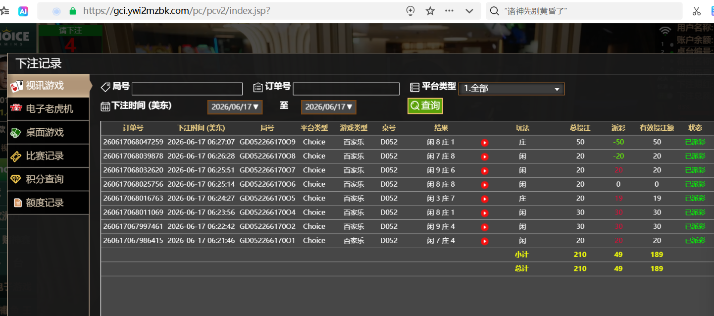Select the 视讯游戏 sidebar tab
This screenshot has width=714, height=316.
click(49, 86)
